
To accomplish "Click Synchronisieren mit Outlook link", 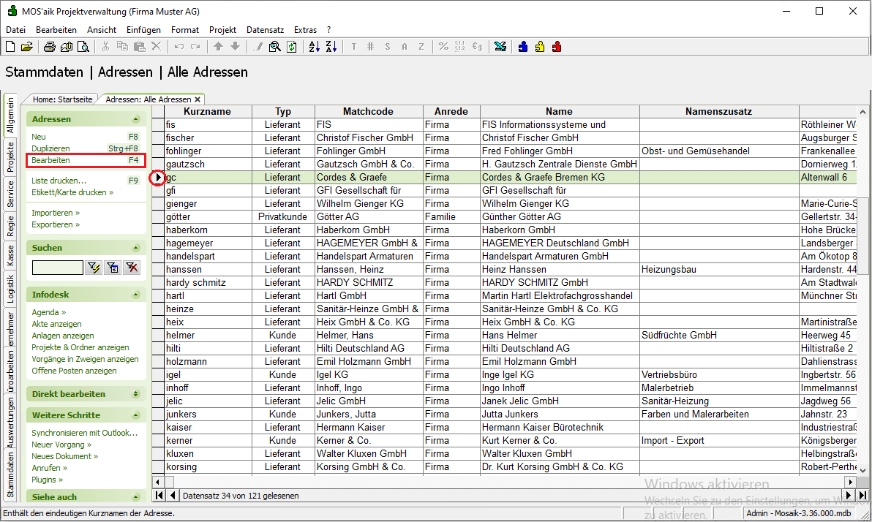I will (x=84, y=433).
